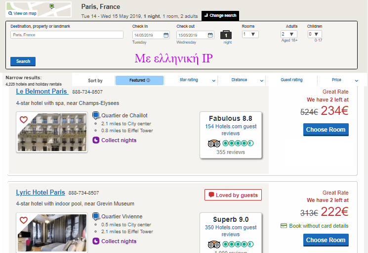This screenshot has height=253, width=368.
Task: Click the View on map link
Action: click(25, 13)
